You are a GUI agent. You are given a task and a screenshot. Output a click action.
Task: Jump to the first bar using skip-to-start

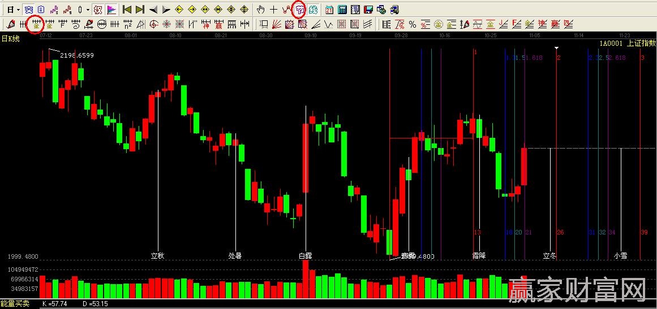click(127, 10)
